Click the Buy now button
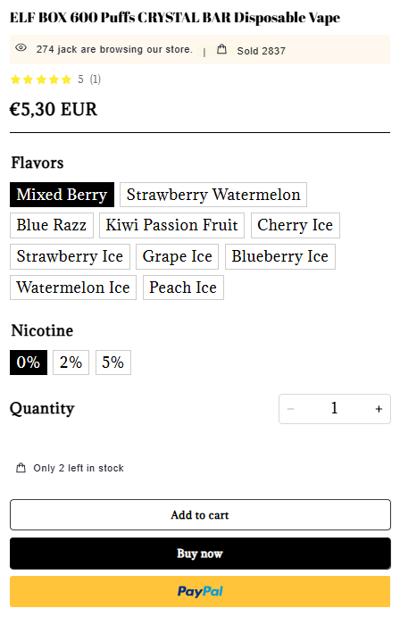 click(200, 554)
